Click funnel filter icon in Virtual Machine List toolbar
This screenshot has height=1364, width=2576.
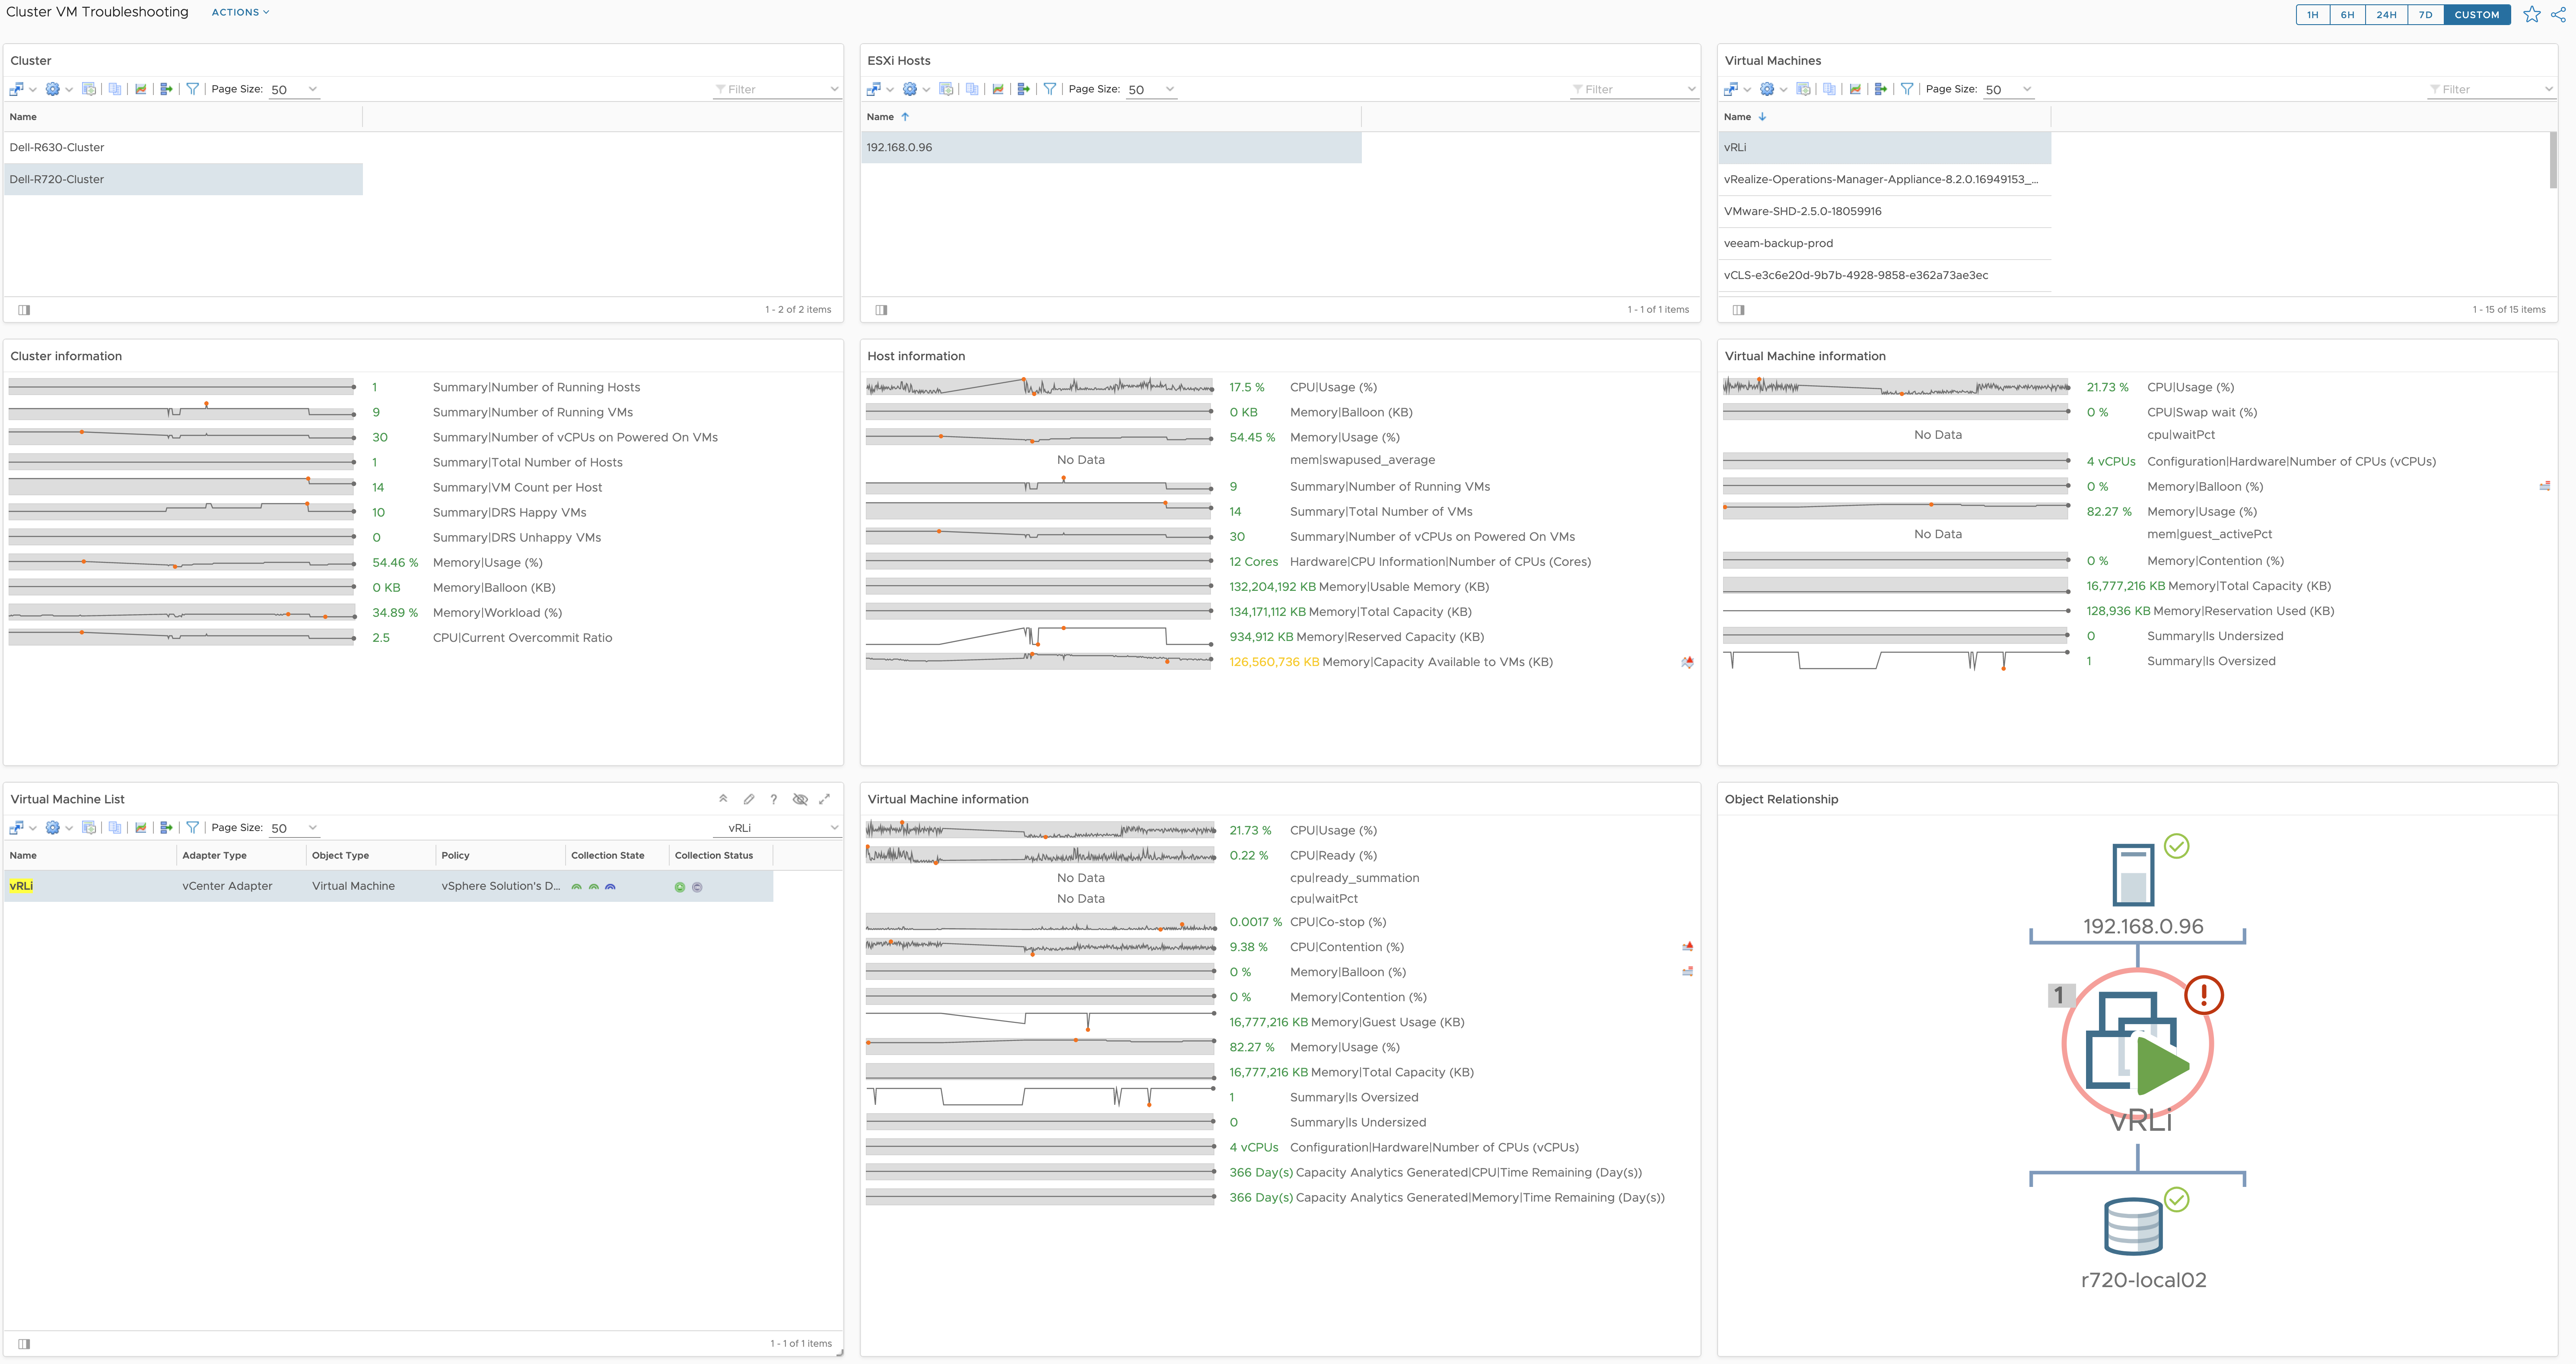pyautogui.click(x=193, y=828)
